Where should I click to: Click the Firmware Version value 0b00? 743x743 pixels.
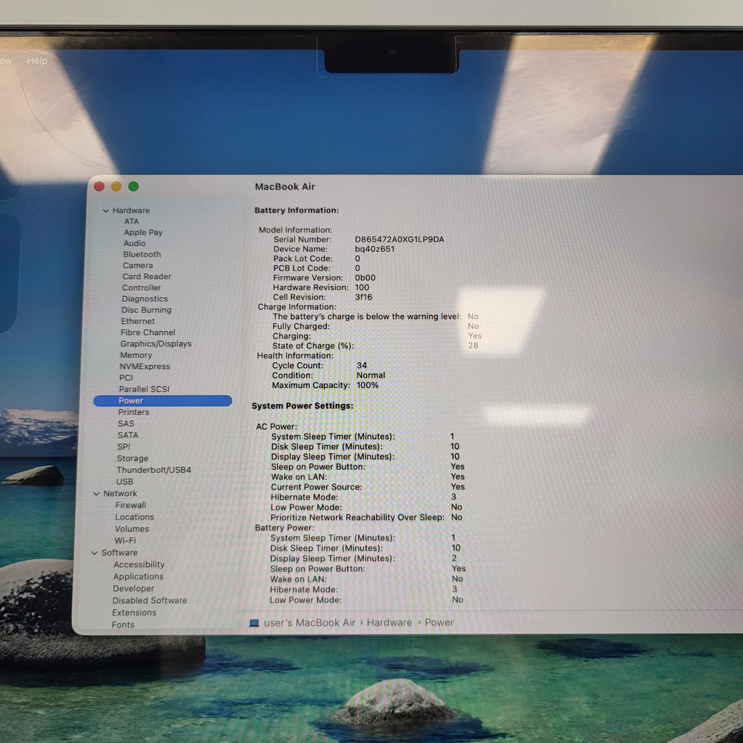[365, 278]
